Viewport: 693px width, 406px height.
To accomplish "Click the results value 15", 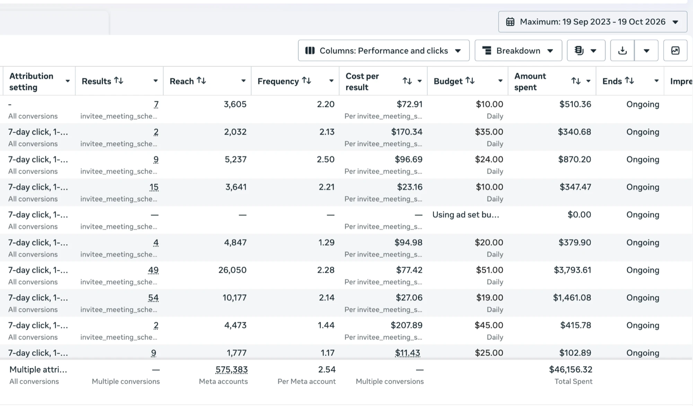I will tap(154, 187).
